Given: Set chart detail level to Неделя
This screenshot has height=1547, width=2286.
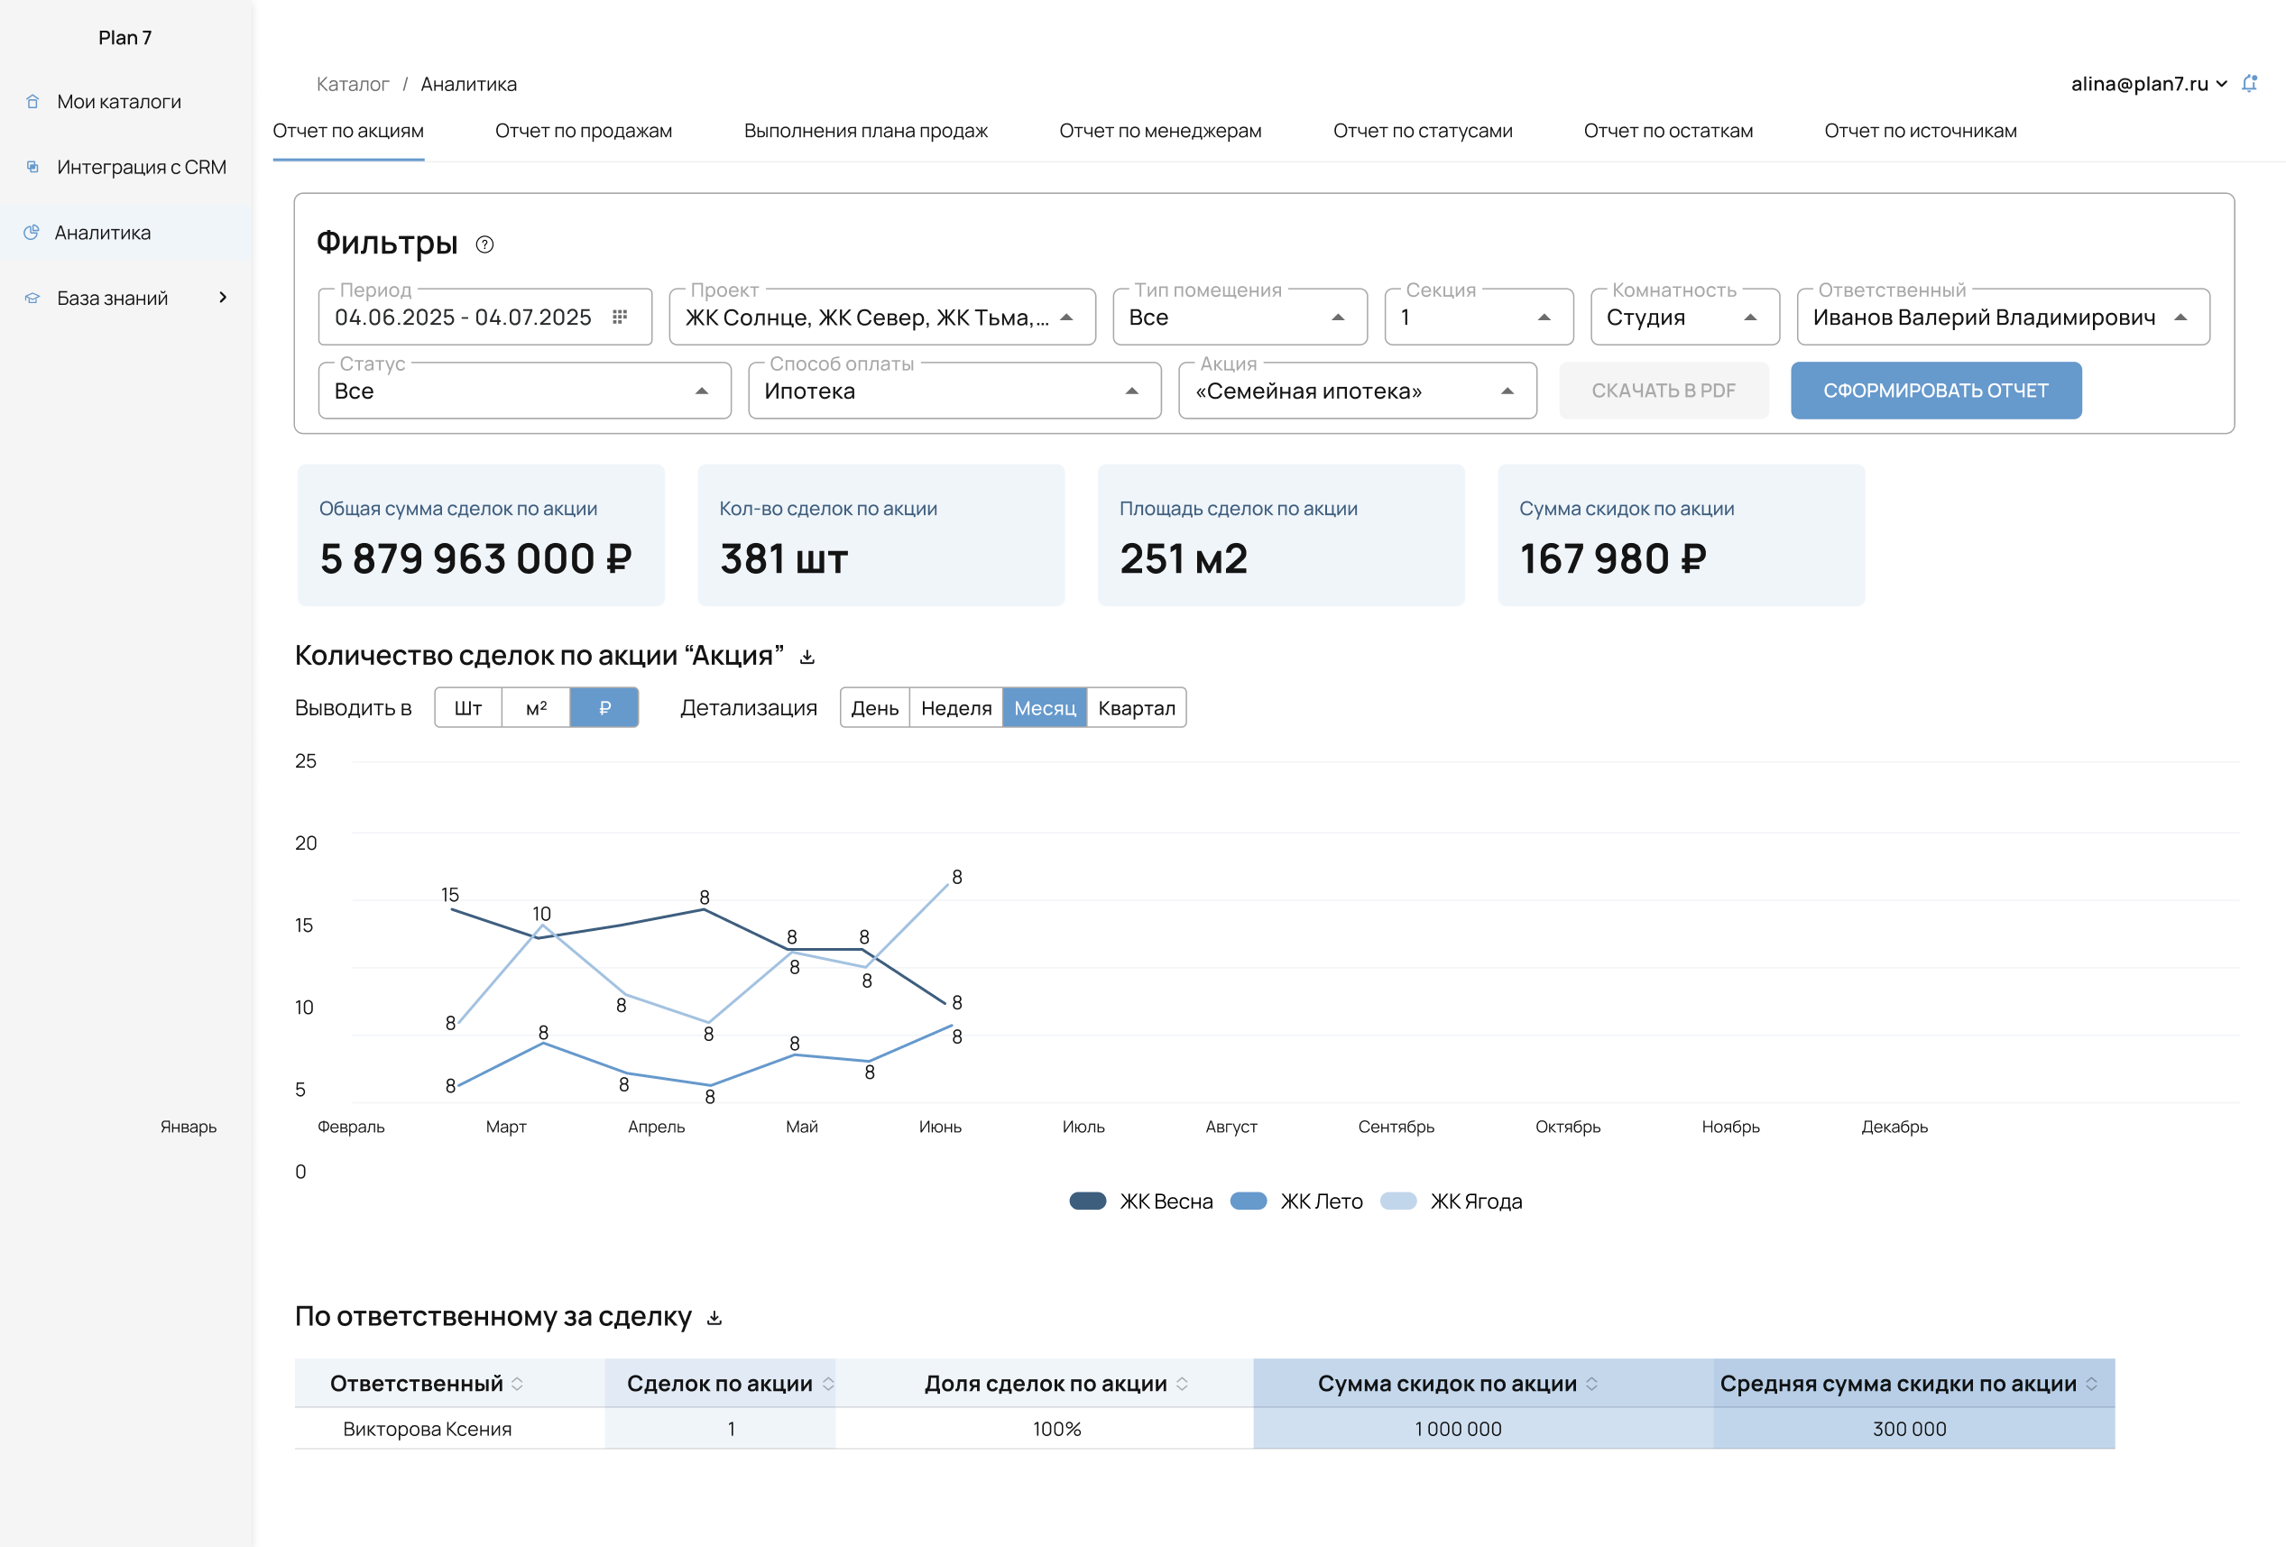Looking at the screenshot, I should (955, 707).
